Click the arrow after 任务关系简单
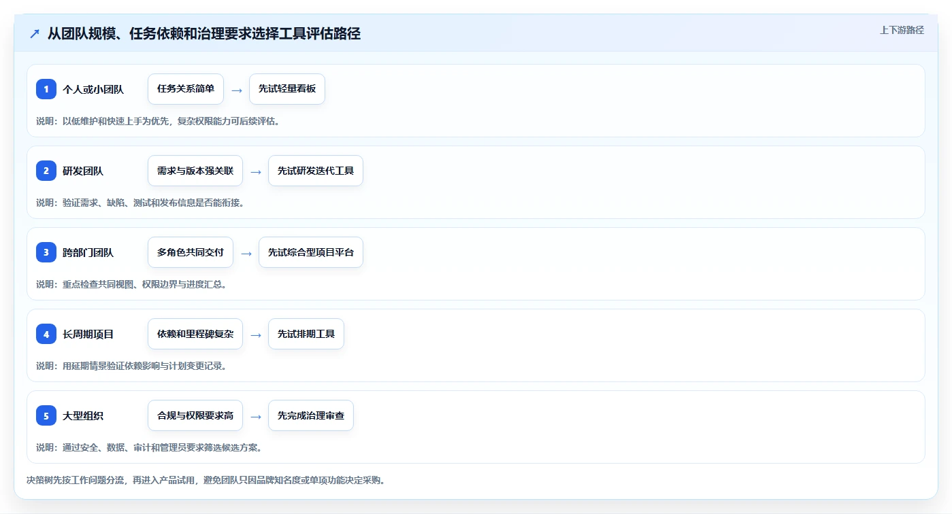The width and height of the screenshot is (952, 514). [x=236, y=90]
